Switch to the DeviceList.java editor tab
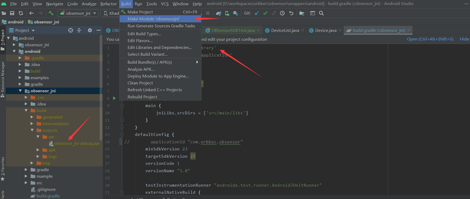 (x=285, y=30)
